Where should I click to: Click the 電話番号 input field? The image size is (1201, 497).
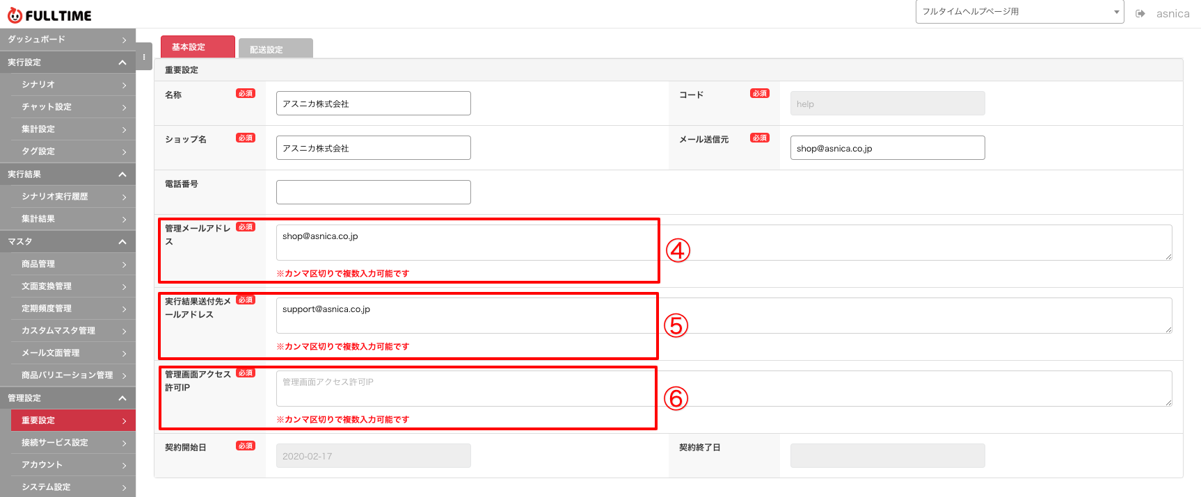(374, 193)
